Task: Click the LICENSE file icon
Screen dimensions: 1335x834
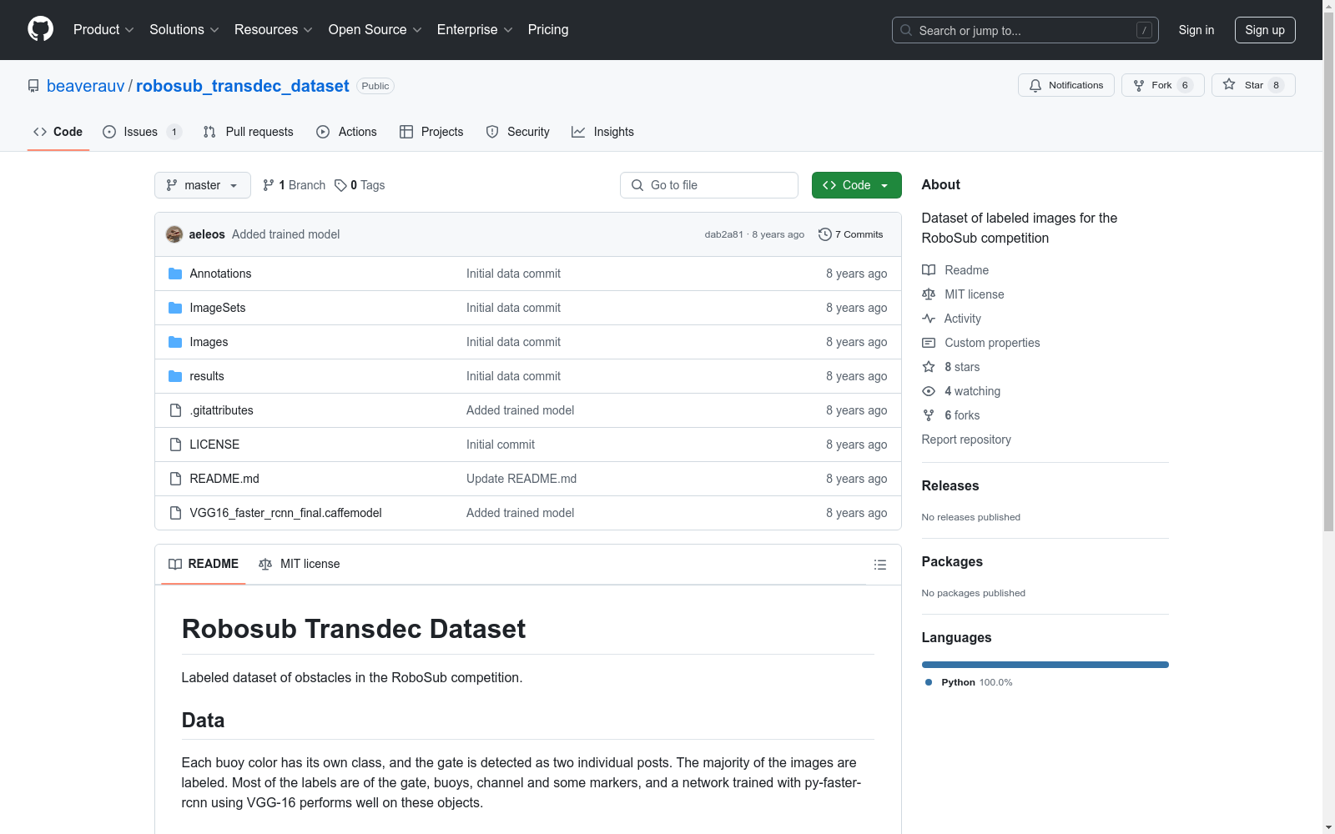Action: 175,445
